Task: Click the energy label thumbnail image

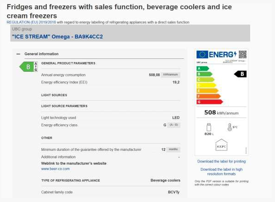Action: (x=221, y=102)
